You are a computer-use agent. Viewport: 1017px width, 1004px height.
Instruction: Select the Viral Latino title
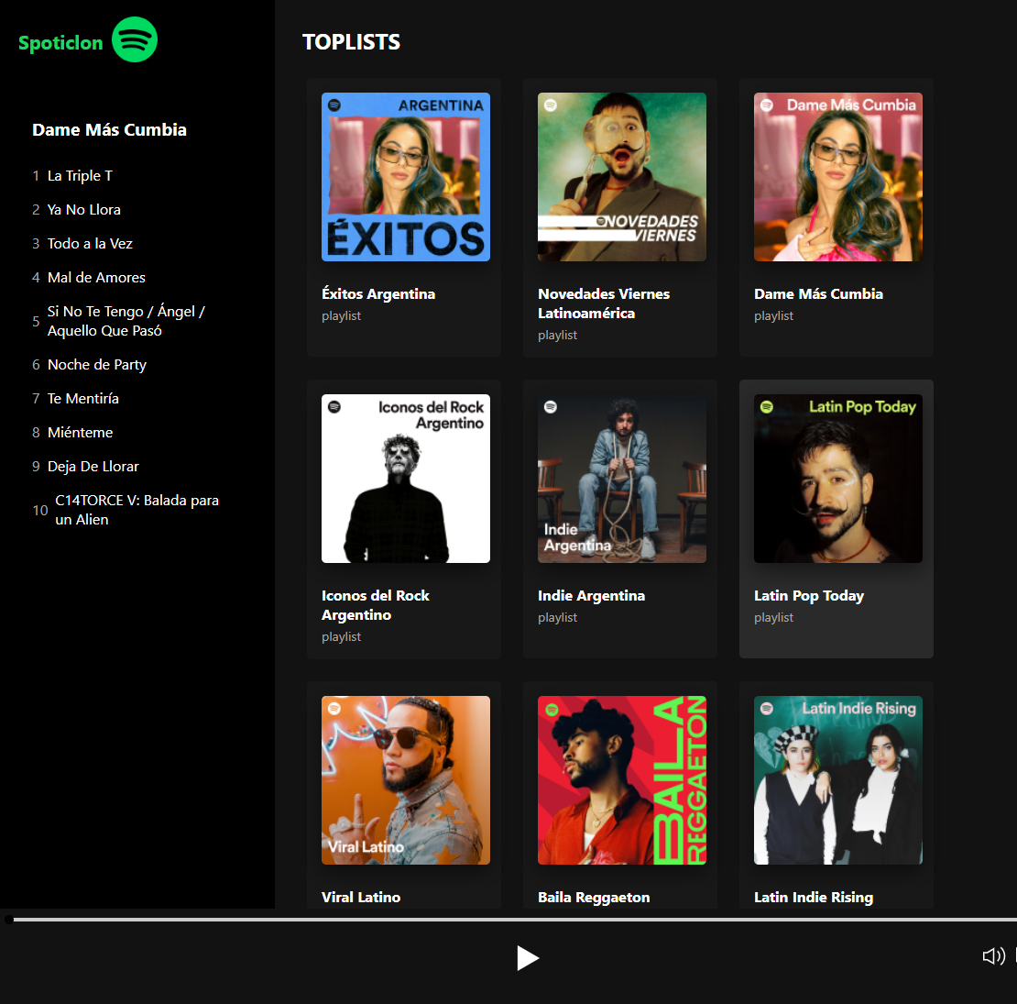(x=361, y=898)
